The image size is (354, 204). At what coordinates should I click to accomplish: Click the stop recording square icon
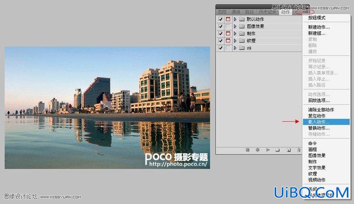click(x=248, y=150)
